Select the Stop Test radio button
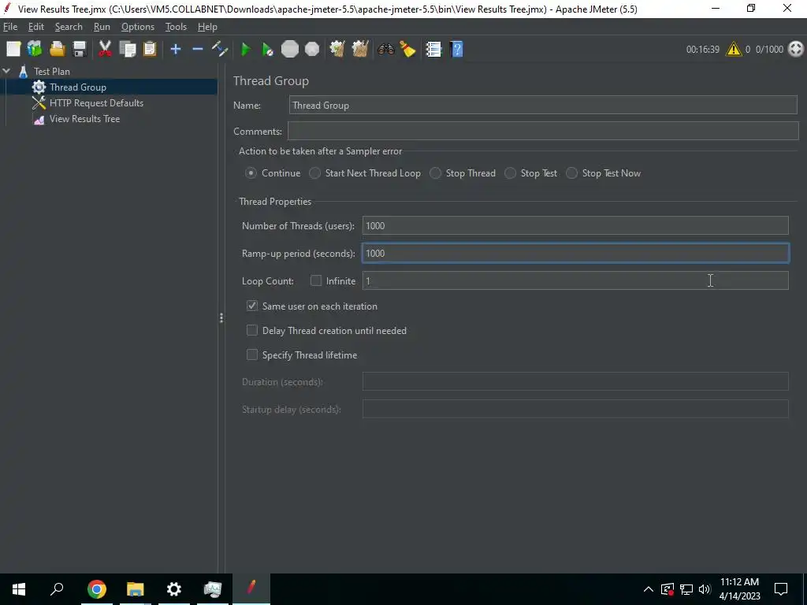Viewport: 807px width, 605px height. (x=510, y=173)
